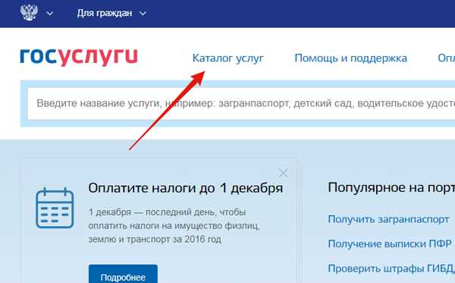The width and height of the screenshot is (455, 283).
Task: Click the red part of the госуслуги logo
Action: coord(98,57)
